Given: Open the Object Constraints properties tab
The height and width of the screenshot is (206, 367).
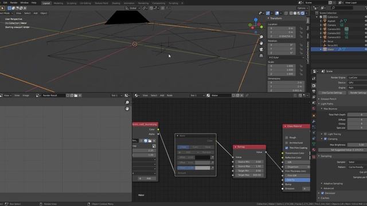Looking at the screenshot, I should 314,138.
